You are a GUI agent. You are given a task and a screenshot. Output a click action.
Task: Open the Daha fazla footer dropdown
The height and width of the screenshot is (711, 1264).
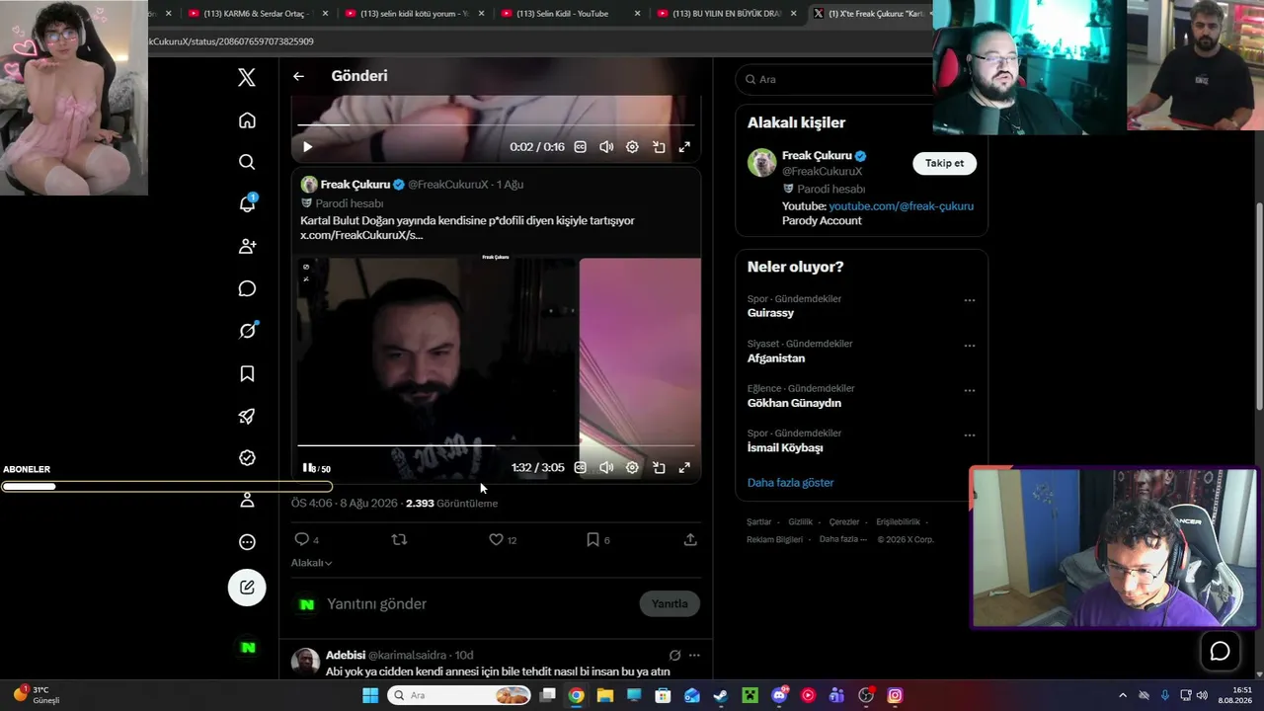843,539
